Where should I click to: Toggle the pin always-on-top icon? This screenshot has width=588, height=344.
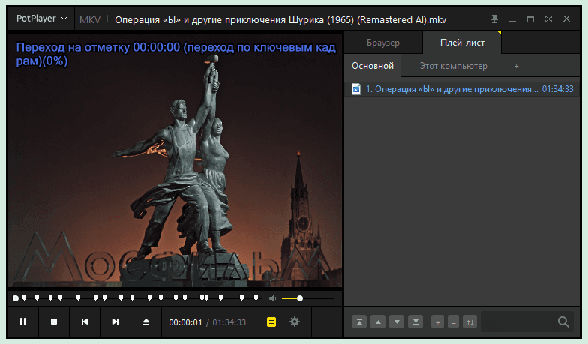pos(494,19)
